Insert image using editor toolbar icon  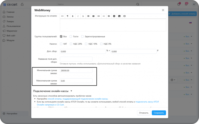point(119,16)
